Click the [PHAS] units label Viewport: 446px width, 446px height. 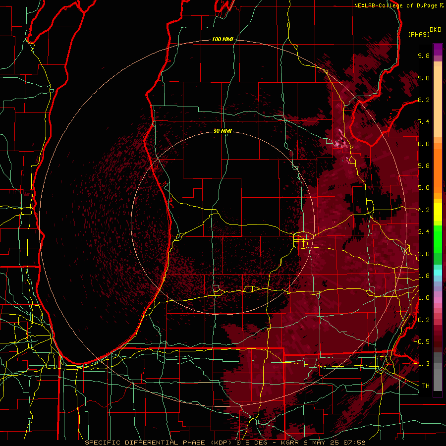[419, 34]
